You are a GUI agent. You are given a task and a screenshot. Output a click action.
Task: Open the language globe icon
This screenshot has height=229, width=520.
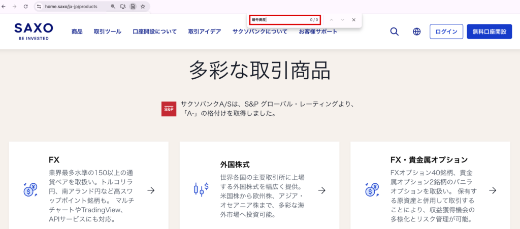pos(416,32)
